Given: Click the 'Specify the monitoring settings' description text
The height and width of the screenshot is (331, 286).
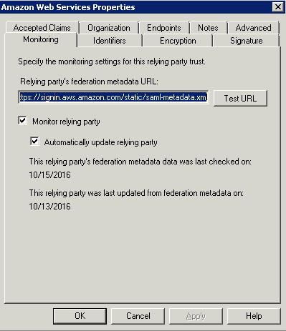Looking at the screenshot, I should click(112, 61).
